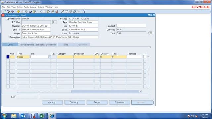Open the File menu

(x=3, y=7)
